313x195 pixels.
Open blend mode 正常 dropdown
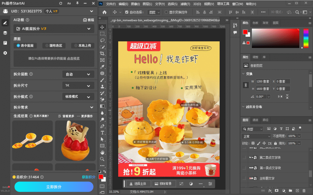click(256, 136)
